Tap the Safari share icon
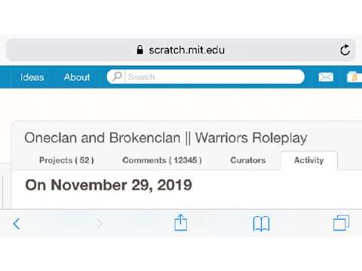 (181, 222)
